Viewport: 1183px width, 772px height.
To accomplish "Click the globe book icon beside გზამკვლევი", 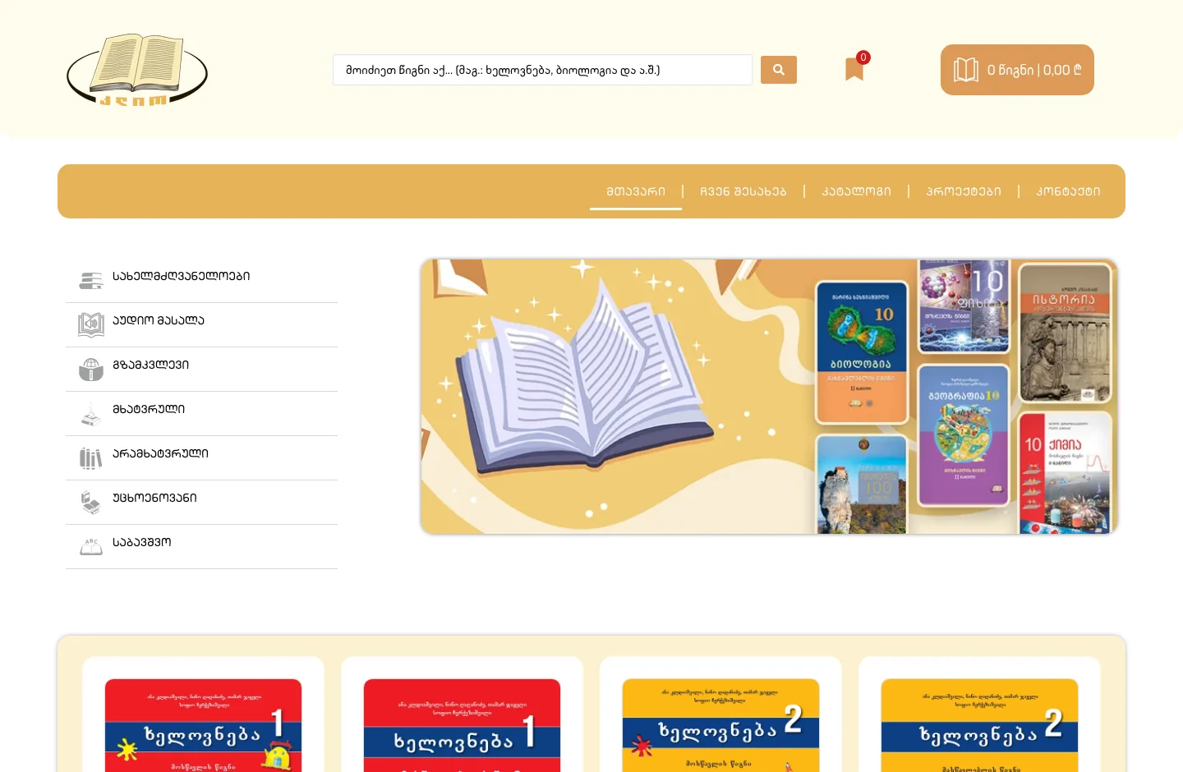I will point(91,370).
